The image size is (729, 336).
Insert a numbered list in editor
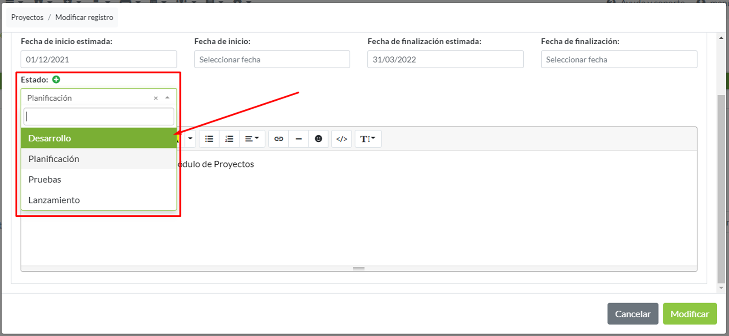point(229,139)
